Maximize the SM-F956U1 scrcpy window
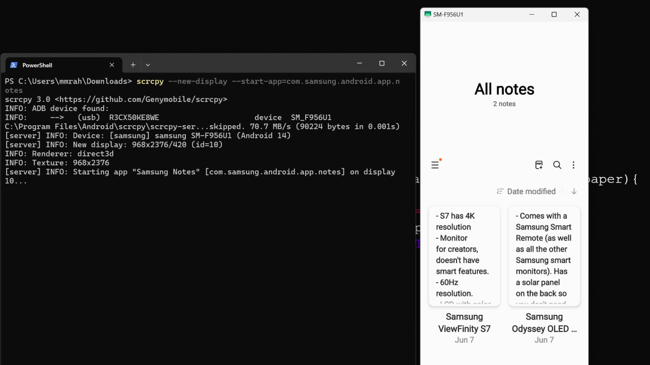 pos(554,15)
